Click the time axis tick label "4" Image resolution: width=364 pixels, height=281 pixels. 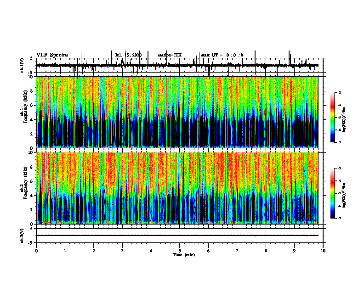(151, 251)
